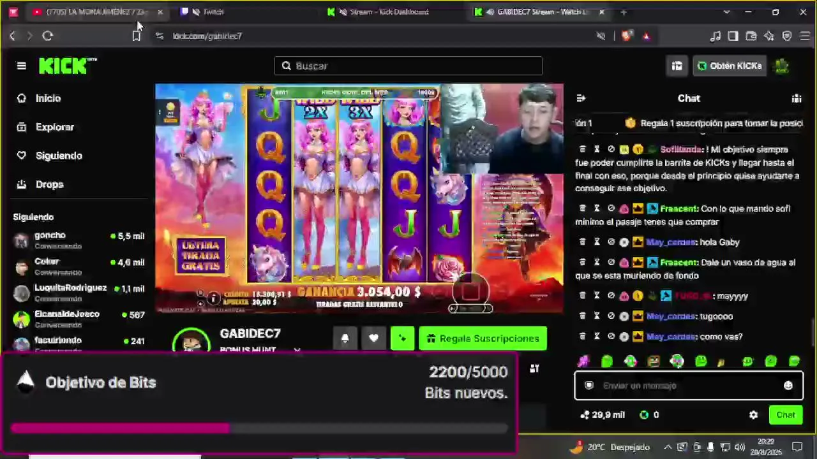817x459 pixels.
Task: Delete Sofi's message with trash icon
Action: pos(582,149)
